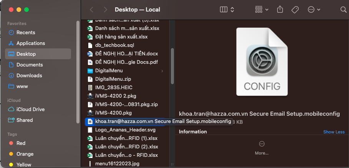Screen dimensions: 349x168
Task: Select iVMS-4200.pkg
Action: tap(125, 113)
